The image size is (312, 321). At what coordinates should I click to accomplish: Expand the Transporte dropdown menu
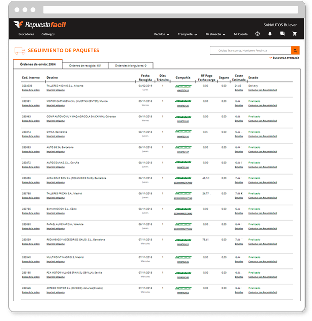187,34
